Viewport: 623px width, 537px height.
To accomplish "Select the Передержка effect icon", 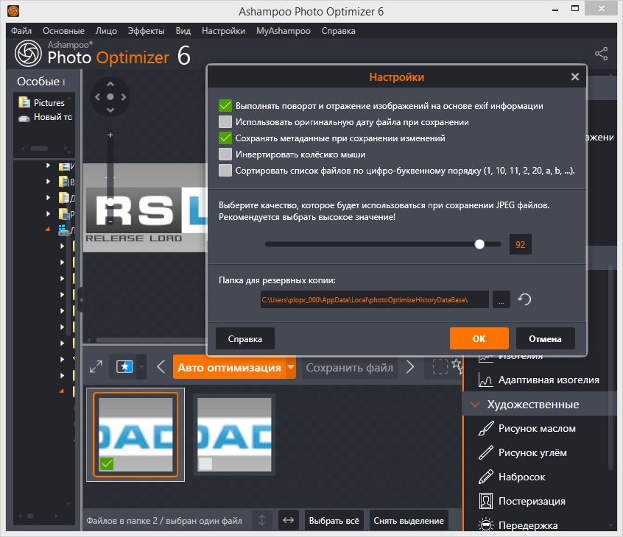I will tap(486, 524).
